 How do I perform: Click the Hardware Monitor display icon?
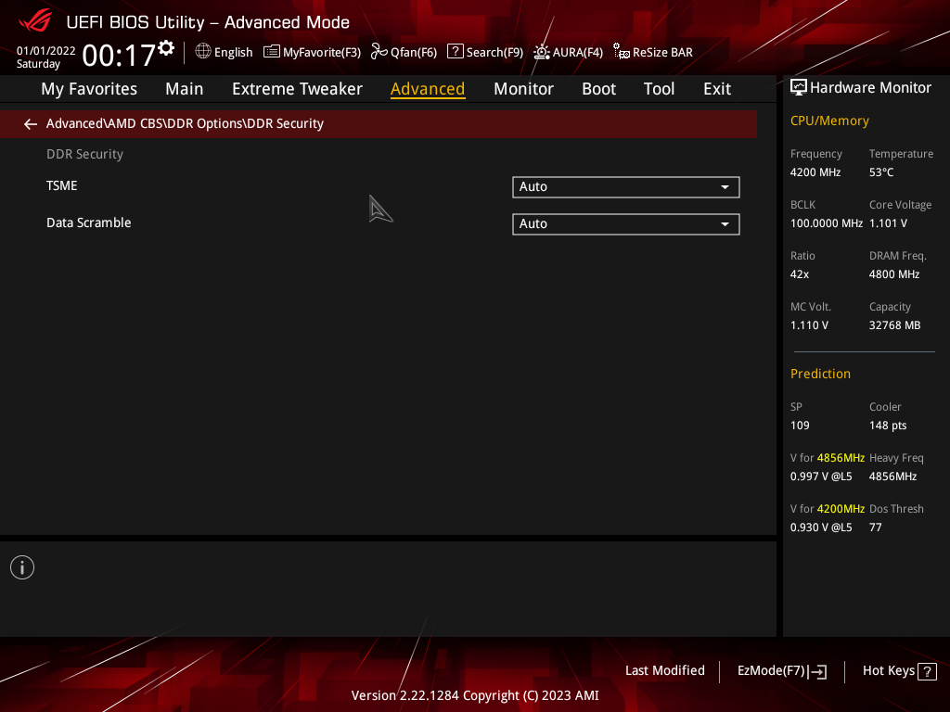click(x=799, y=88)
